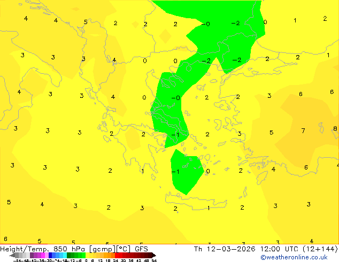Click the dark maroon right arrow end of legend

click(154, 255)
